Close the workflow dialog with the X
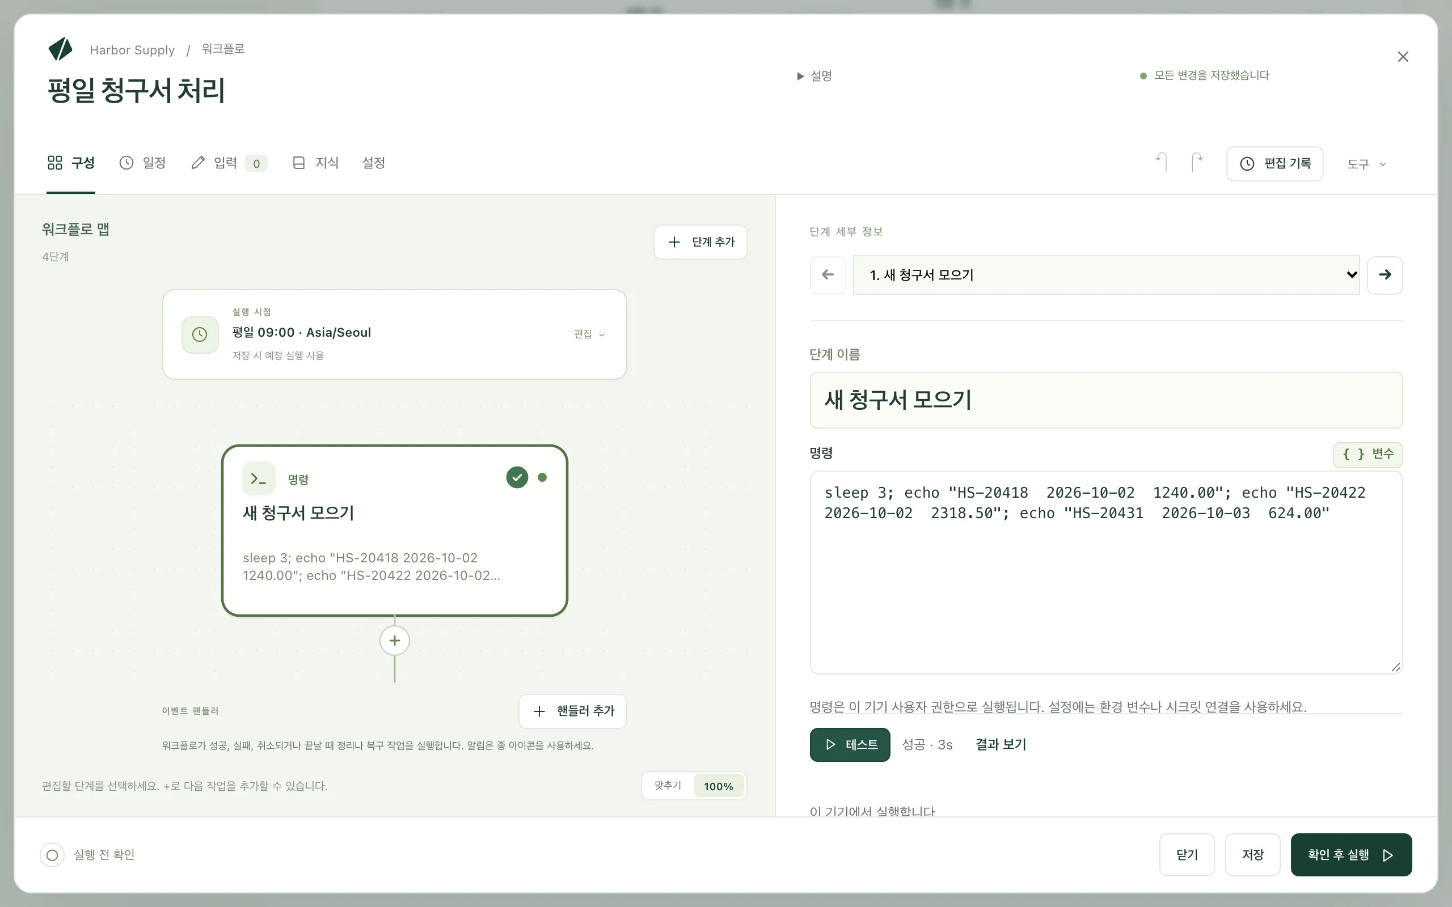The width and height of the screenshot is (1452, 907). pos(1403,56)
